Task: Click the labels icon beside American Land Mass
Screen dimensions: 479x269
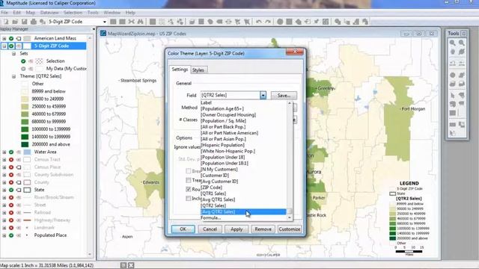Action: point(19,38)
